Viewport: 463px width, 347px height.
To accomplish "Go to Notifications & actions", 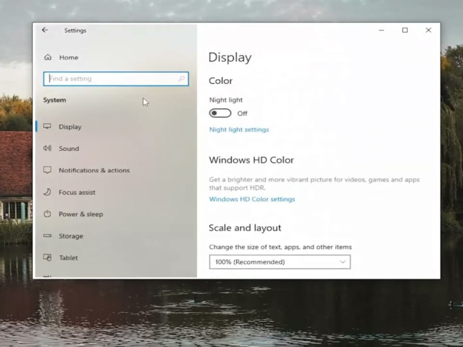I will pos(116,170).
